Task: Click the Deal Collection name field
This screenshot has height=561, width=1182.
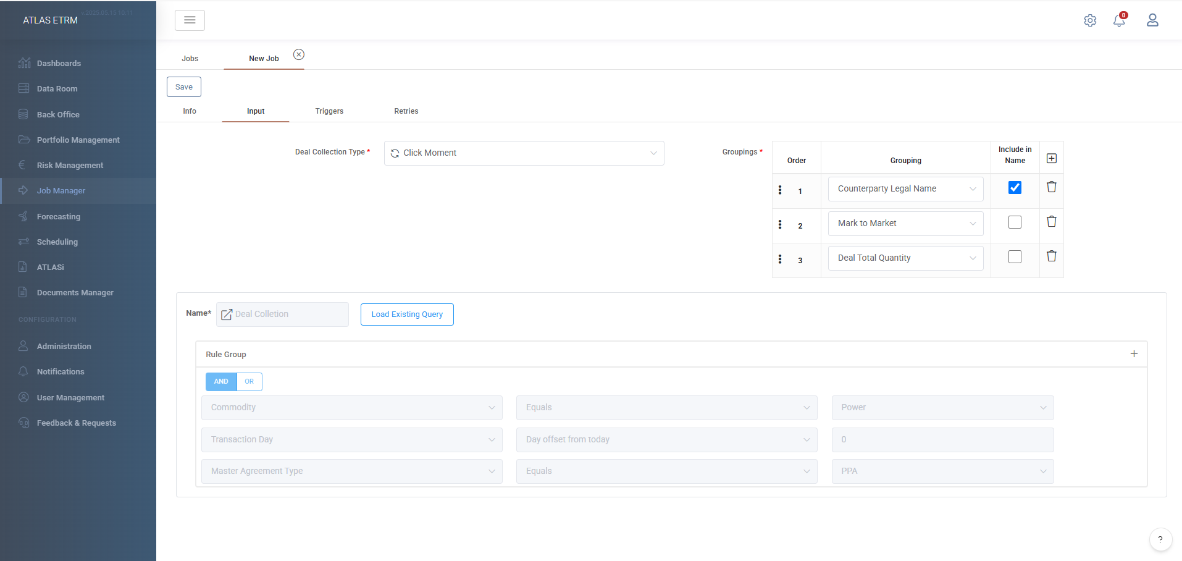Action: coord(282,314)
